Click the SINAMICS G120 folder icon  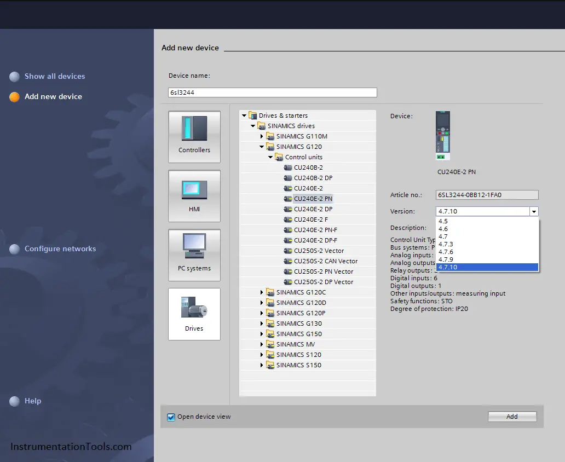coord(270,147)
